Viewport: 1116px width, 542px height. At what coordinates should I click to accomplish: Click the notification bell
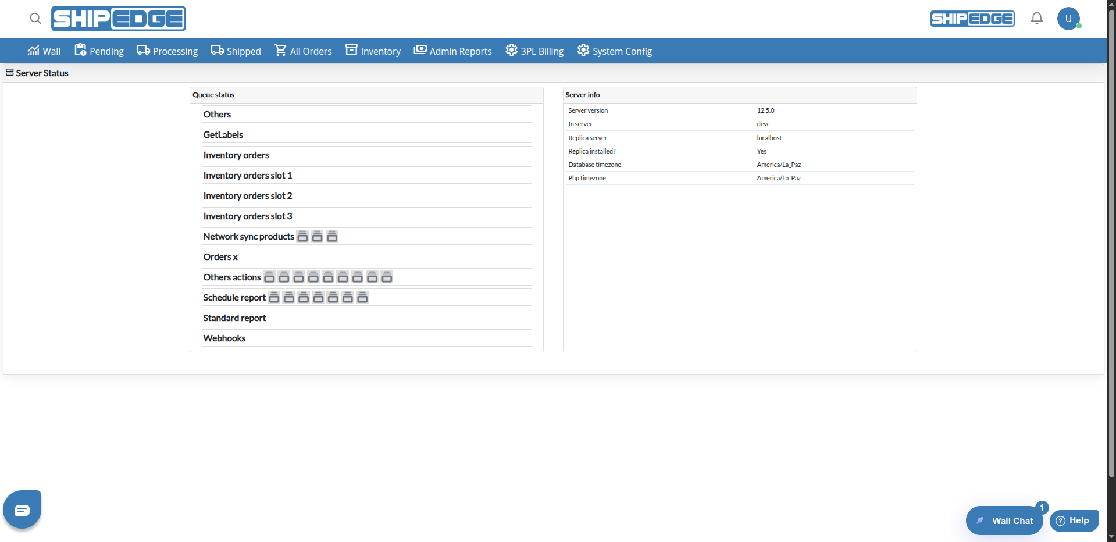pyautogui.click(x=1036, y=18)
